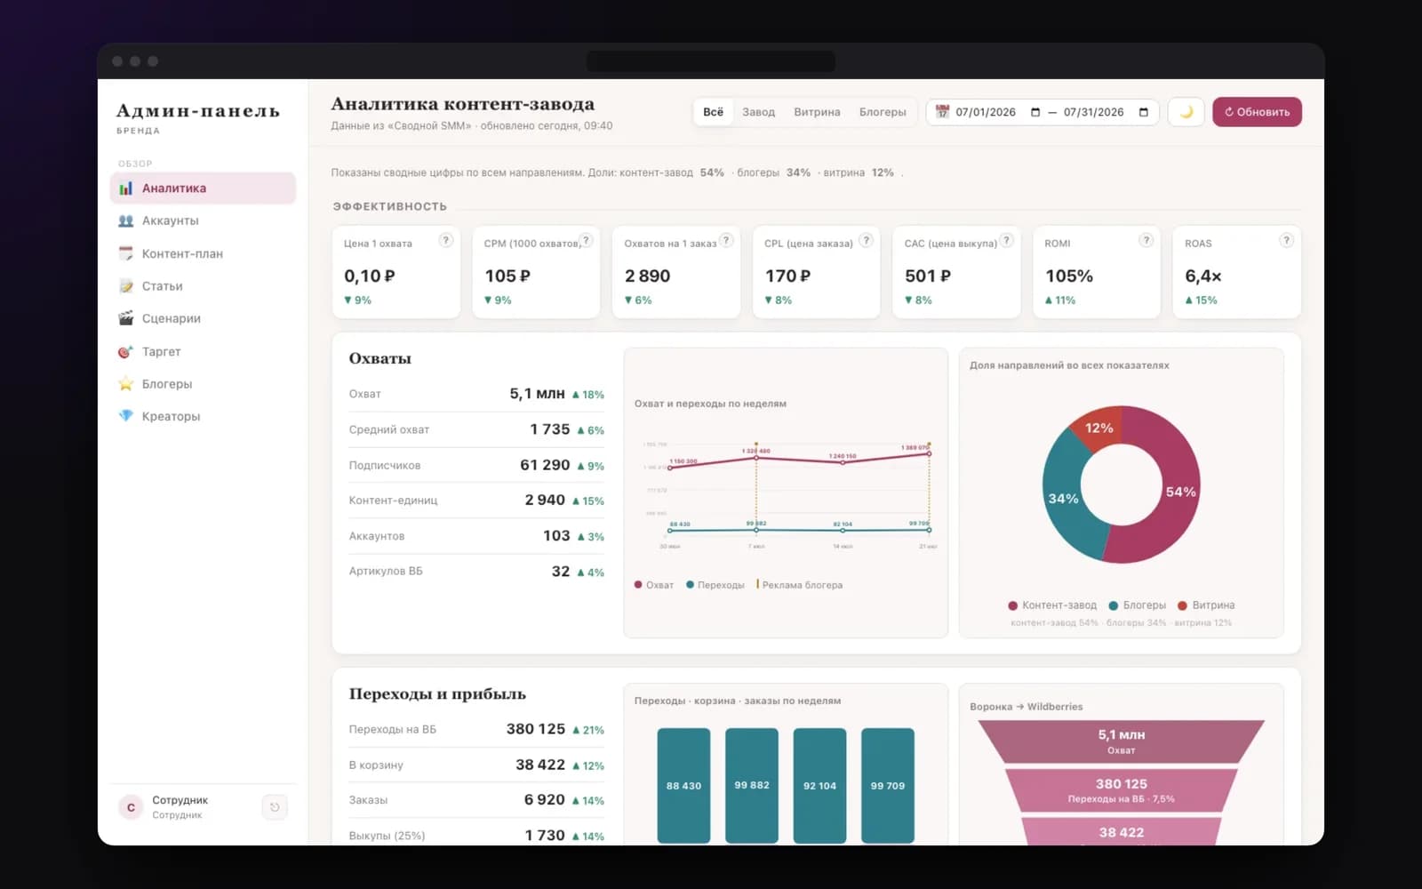
Task: Open Сценарии menu item
Action: pyautogui.click(x=203, y=318)
